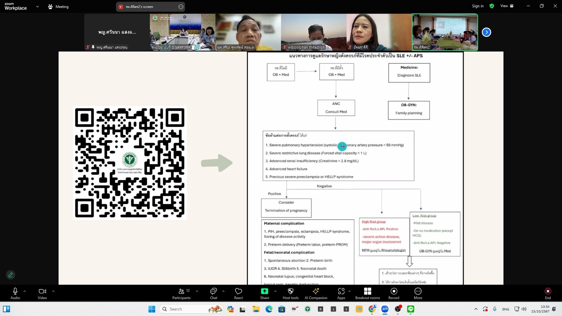Open OBS Studio from taskbar
This screenshot has height=316, width=562.
coord(398,309)
